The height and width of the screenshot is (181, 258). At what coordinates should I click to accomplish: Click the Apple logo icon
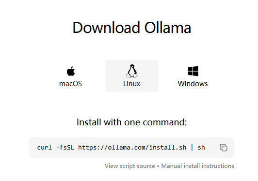(x=71, y=71)
